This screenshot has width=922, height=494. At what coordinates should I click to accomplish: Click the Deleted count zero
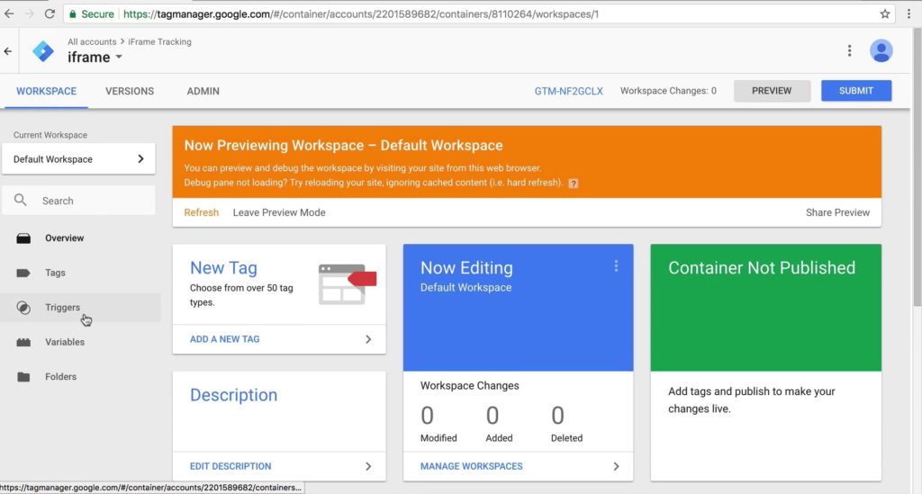click(x=557, y=416)
